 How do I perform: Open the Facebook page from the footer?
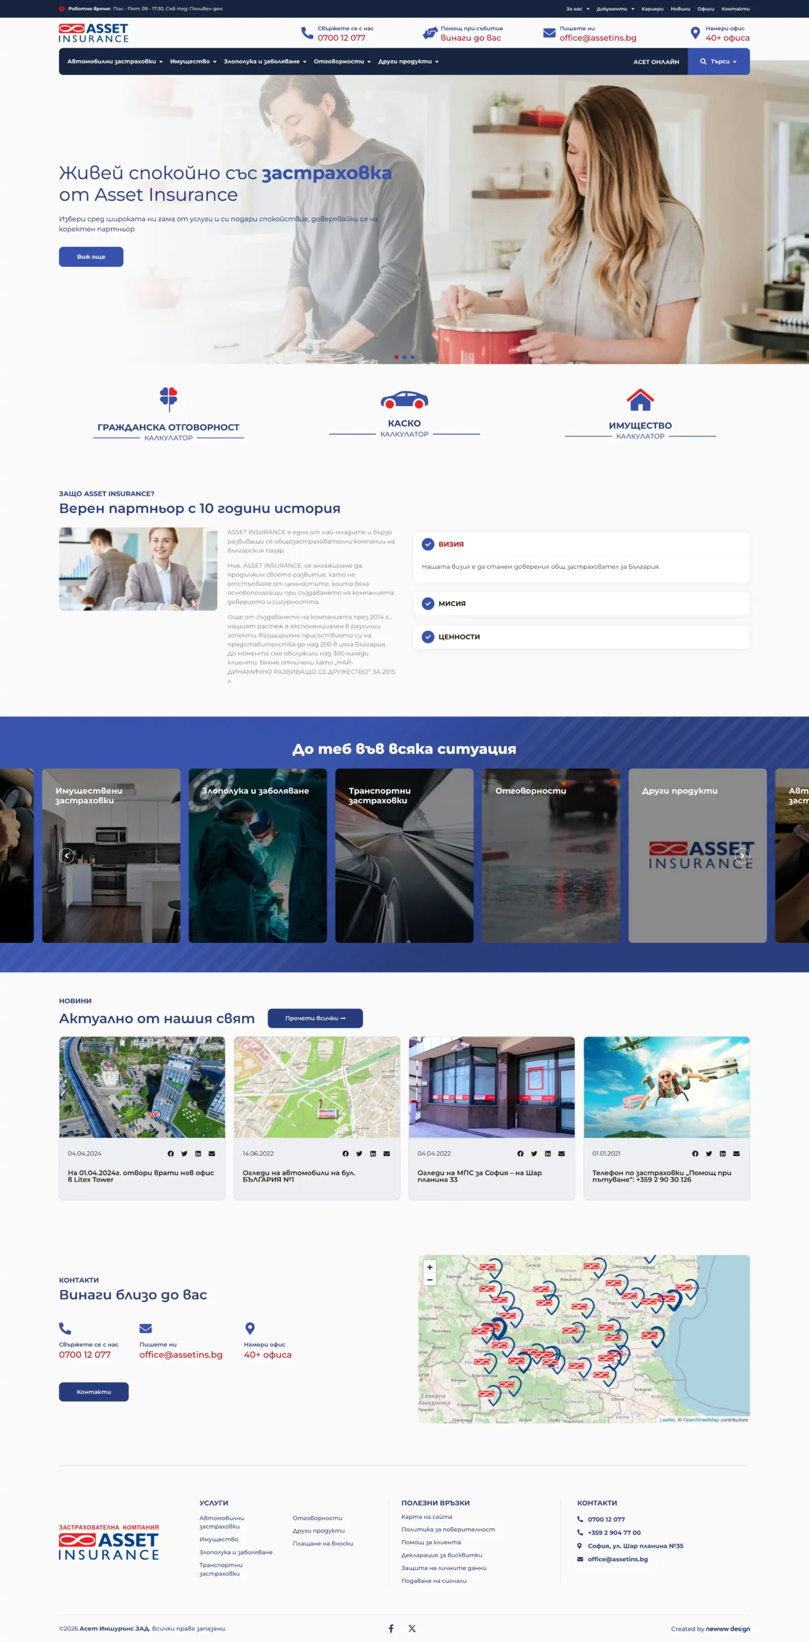click(391, 1629)
